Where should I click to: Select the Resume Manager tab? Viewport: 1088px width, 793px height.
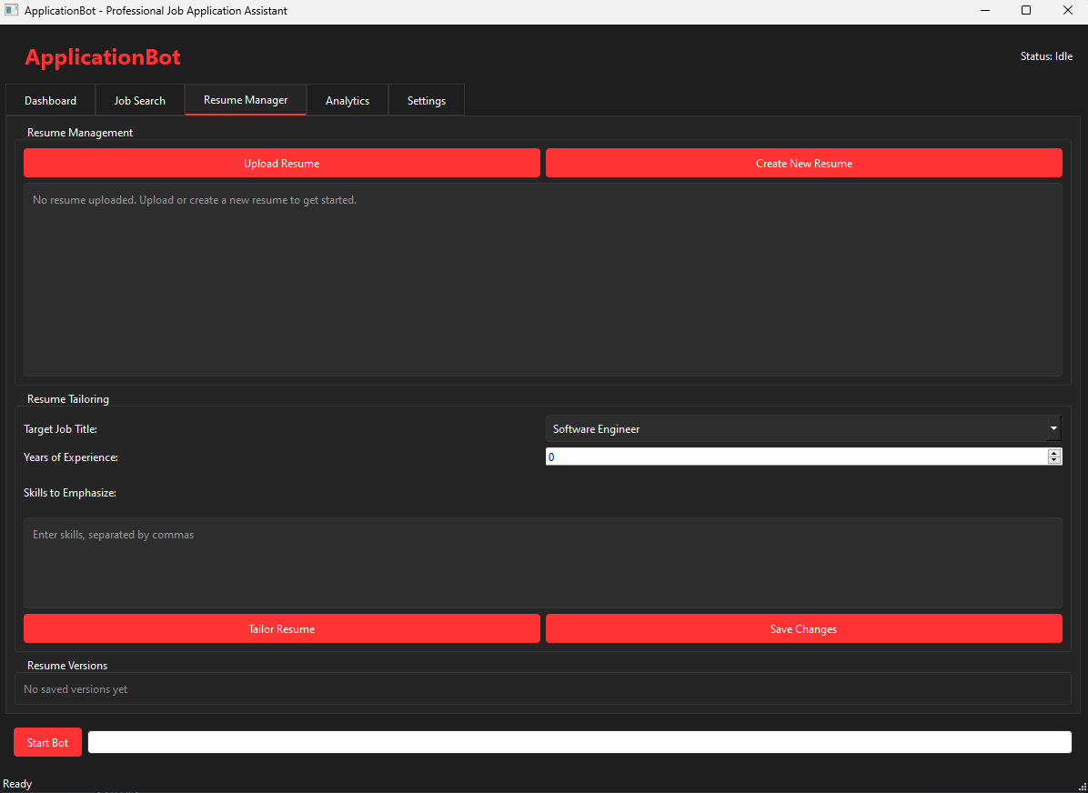tap(246, 100)
